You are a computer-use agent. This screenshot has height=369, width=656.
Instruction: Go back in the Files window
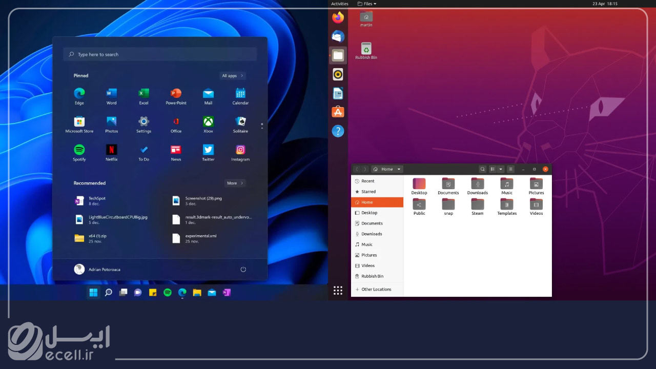coord(357,169)
